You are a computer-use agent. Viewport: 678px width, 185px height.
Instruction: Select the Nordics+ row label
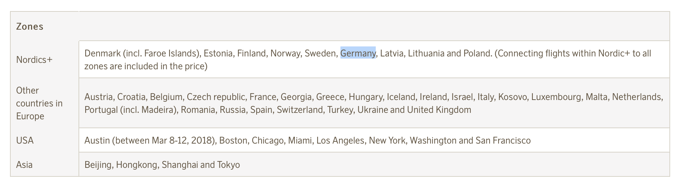pos(34,60)
